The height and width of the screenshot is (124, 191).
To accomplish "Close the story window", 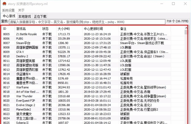I will point(185,4).
